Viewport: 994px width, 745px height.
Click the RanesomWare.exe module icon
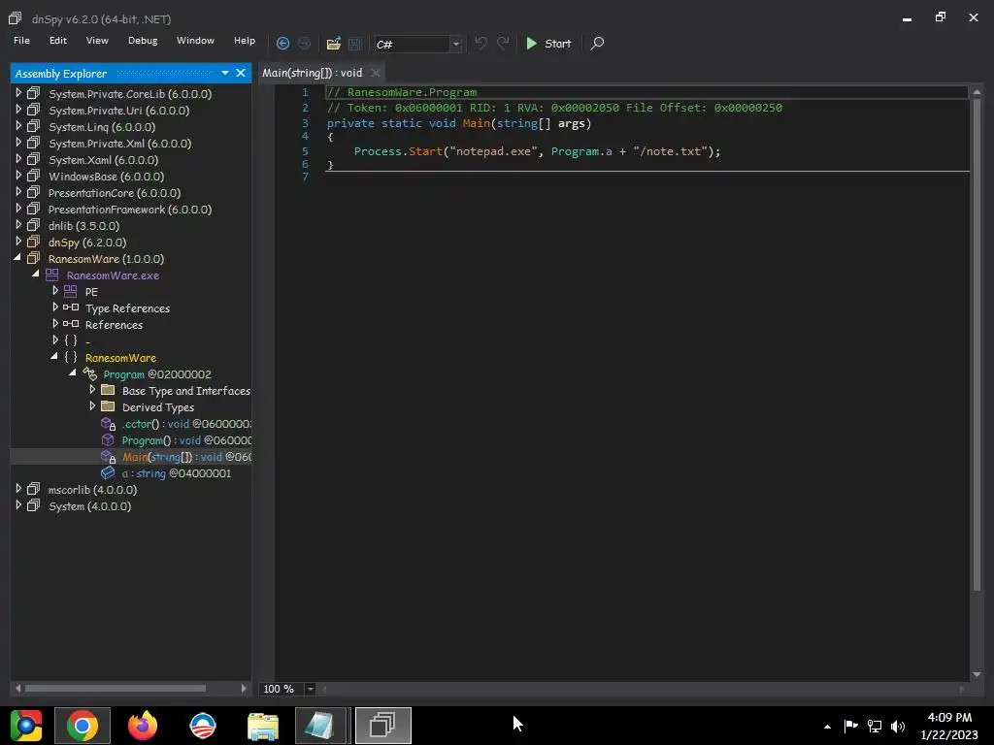pyautogui.click(x=52, y=275)
